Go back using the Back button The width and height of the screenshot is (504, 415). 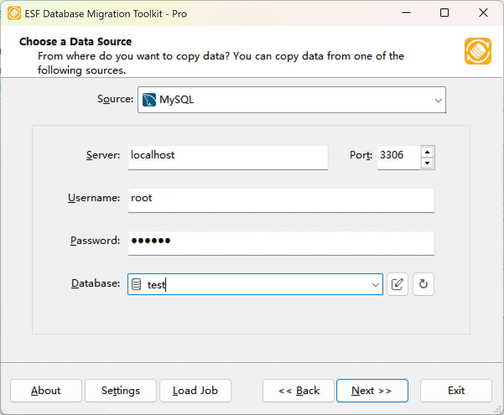(298, 391)
